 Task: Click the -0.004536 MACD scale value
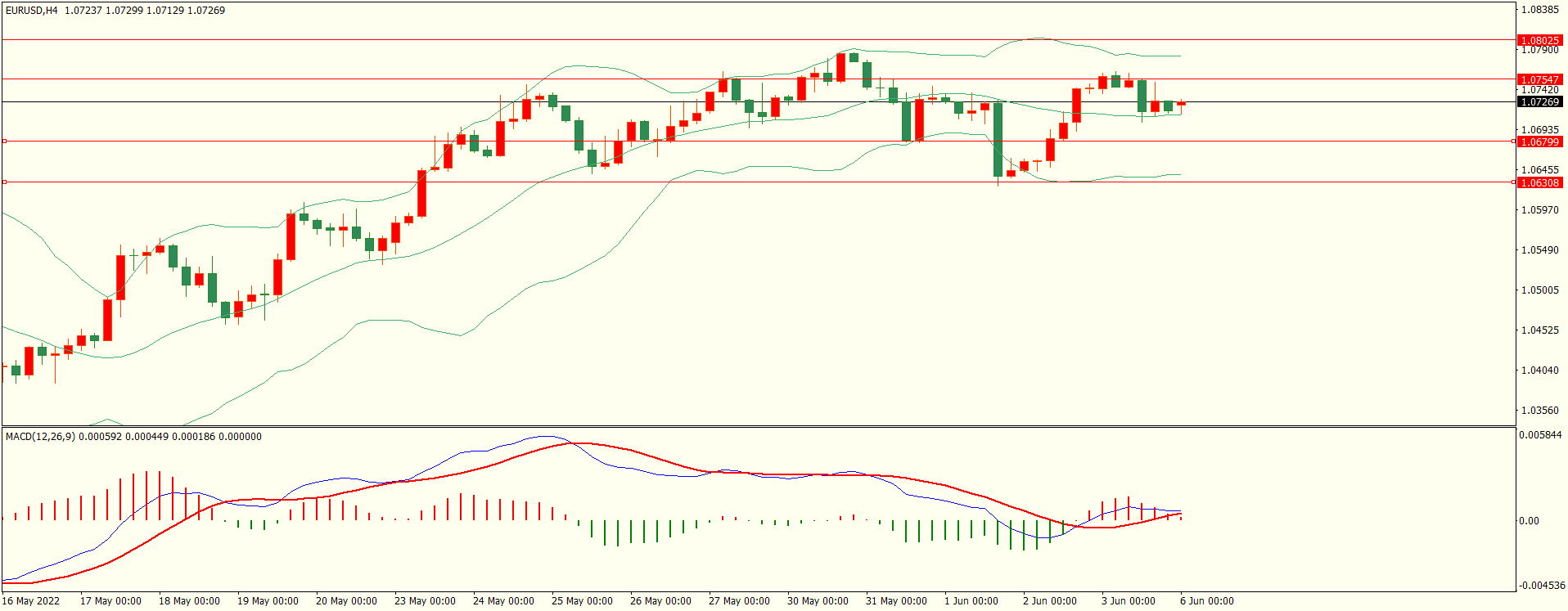point(1542,586)
